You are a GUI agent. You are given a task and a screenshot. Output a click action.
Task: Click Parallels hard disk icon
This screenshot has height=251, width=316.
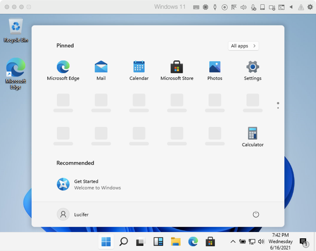click(x=262, y=7)
